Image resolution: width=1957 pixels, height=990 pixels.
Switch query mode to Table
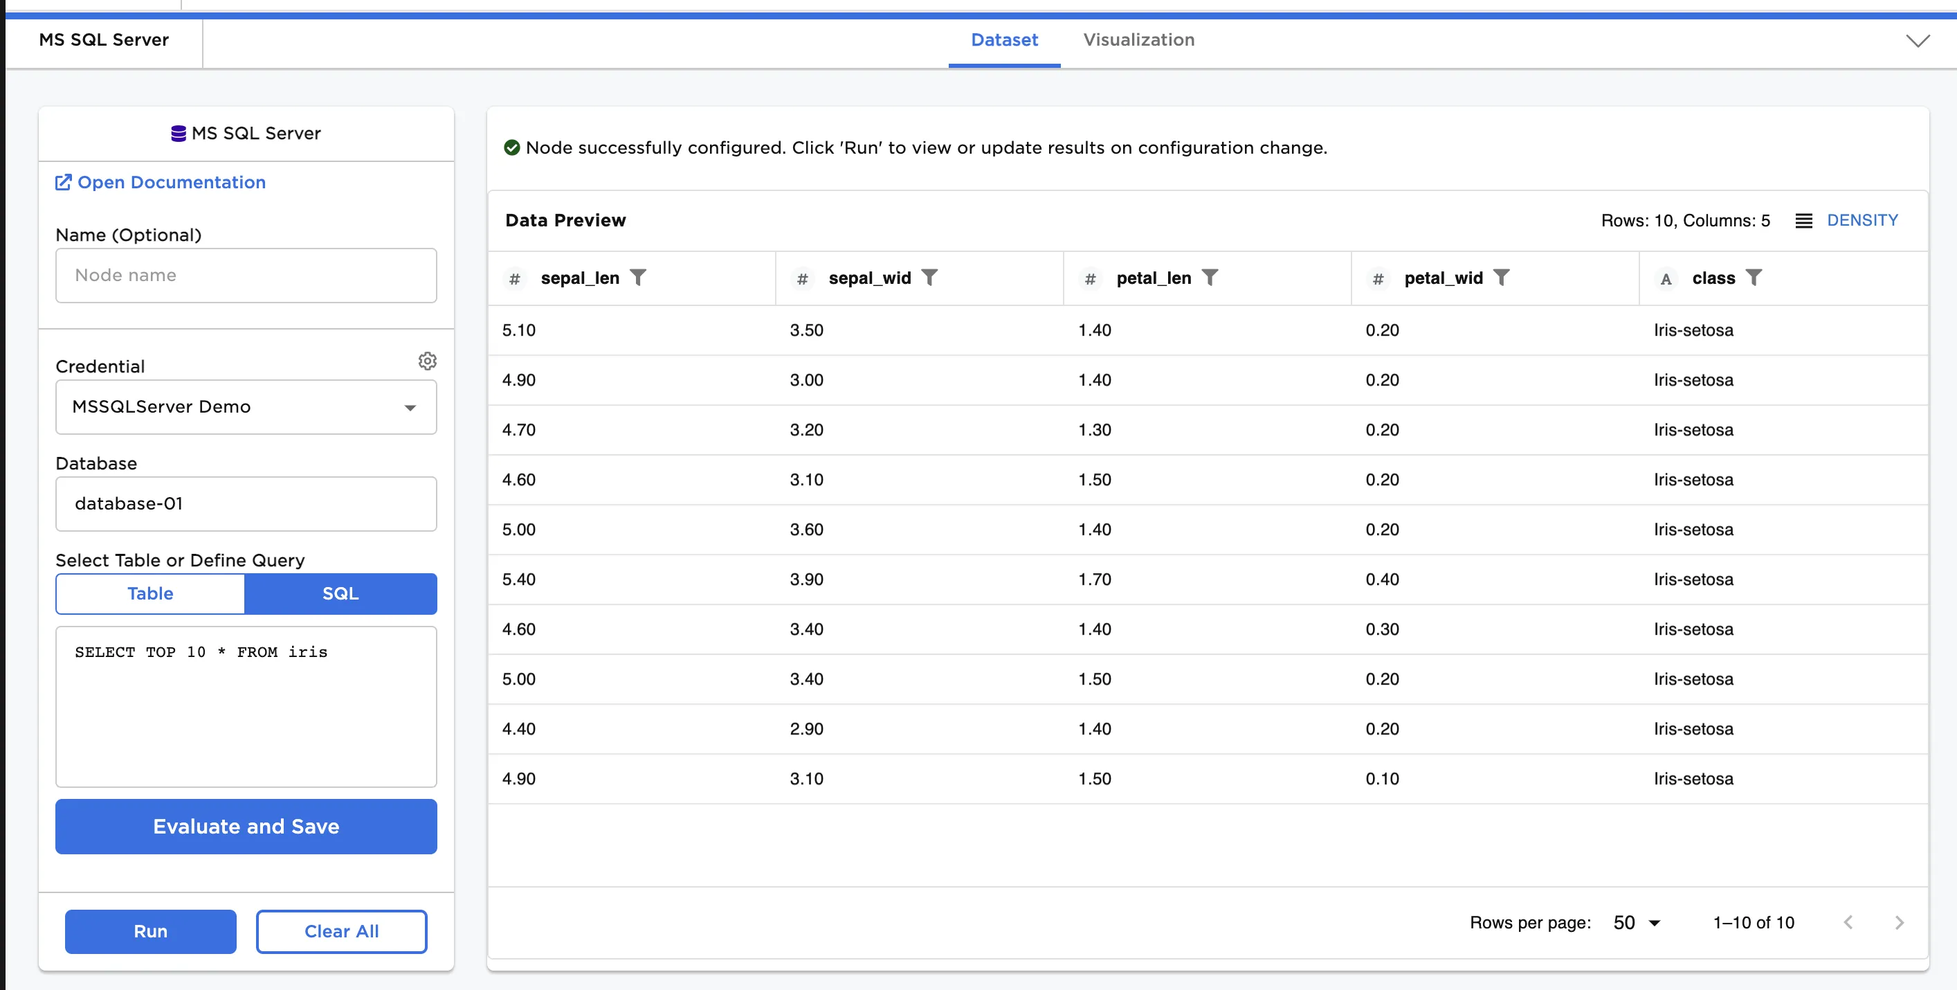tap(149, 593)
